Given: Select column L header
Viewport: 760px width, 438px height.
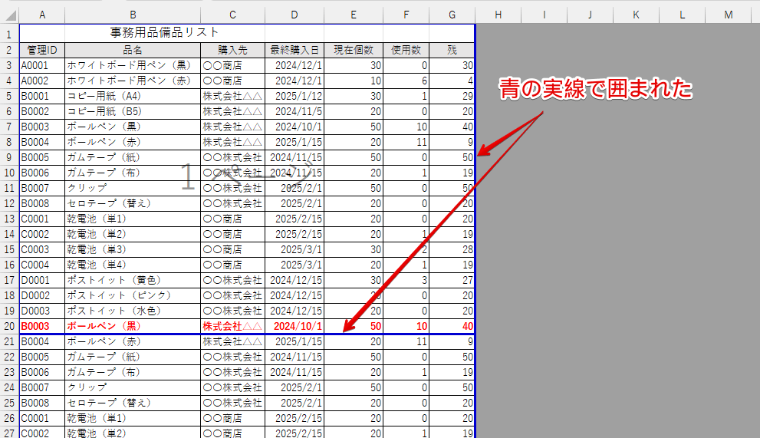Looking at the screenshot, I should (683, 15).
